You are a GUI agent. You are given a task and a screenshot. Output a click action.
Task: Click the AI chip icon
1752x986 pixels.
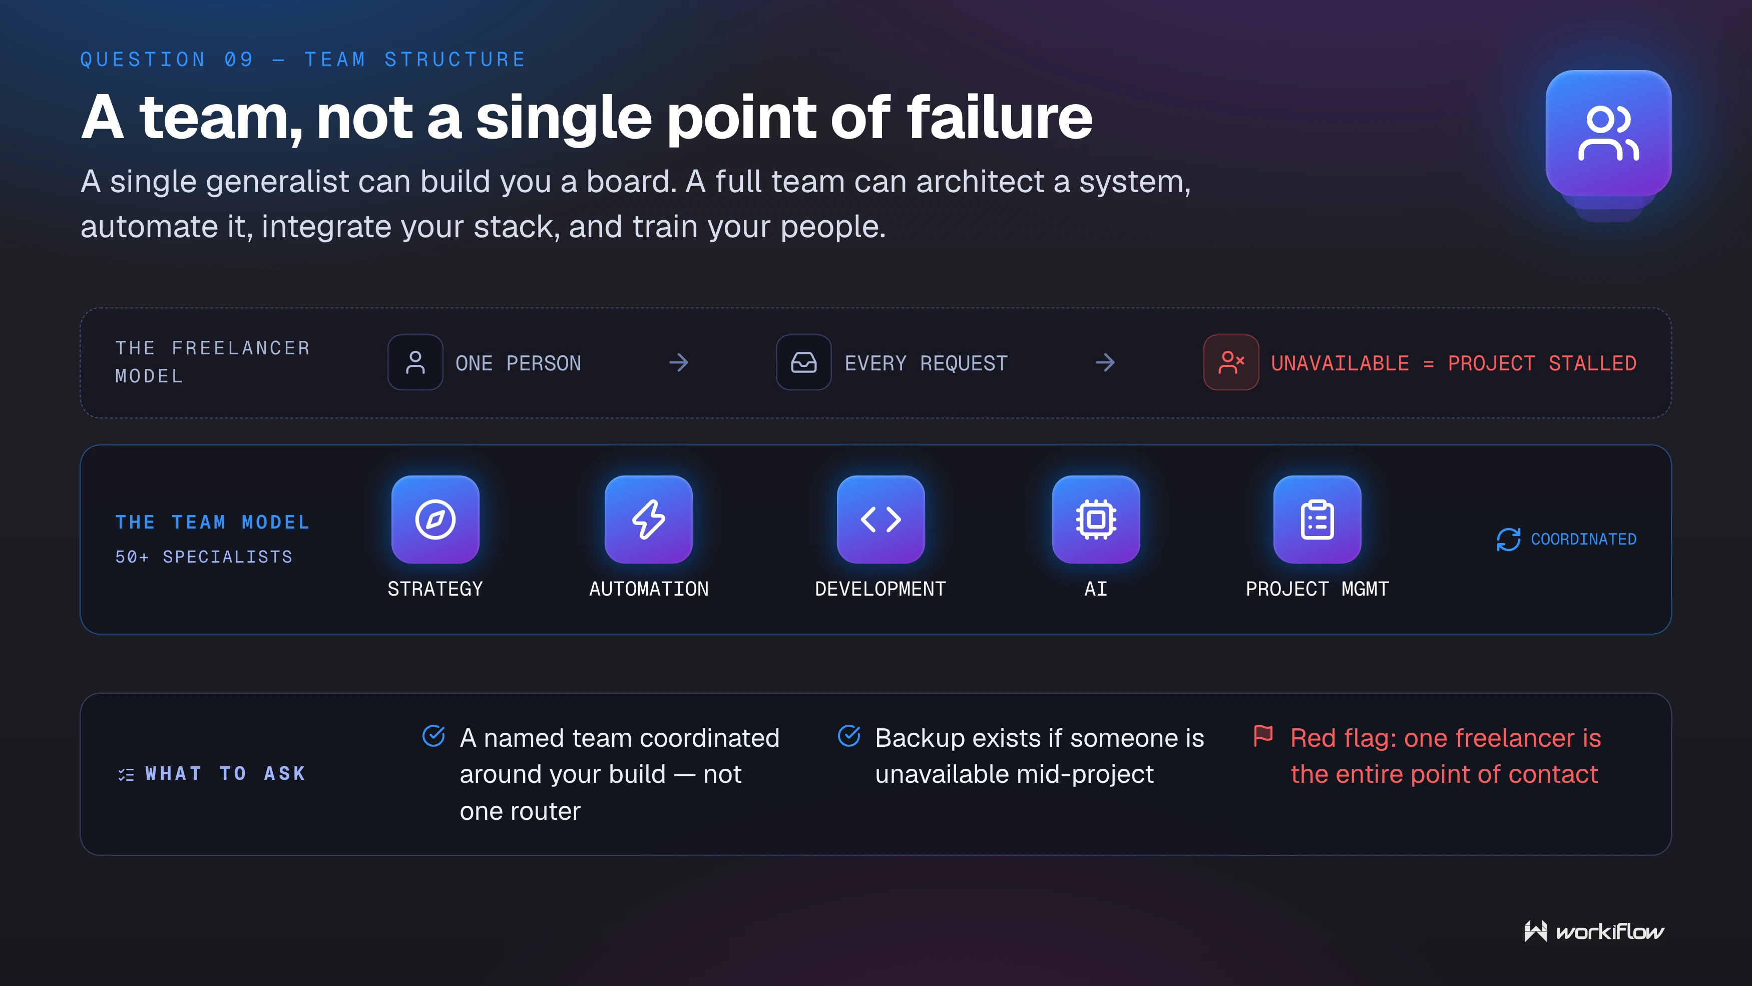tap(1096, 520)
